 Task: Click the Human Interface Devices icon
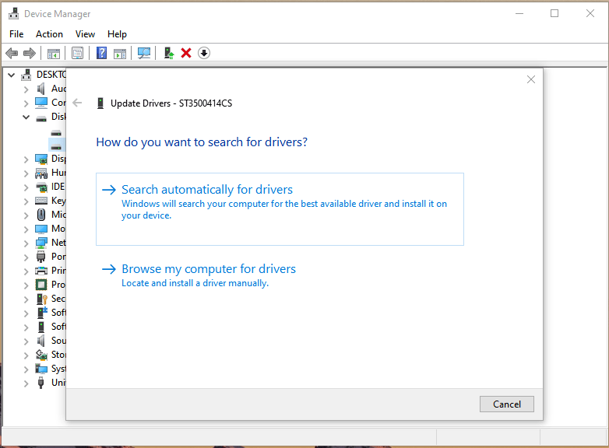point(41,173)
